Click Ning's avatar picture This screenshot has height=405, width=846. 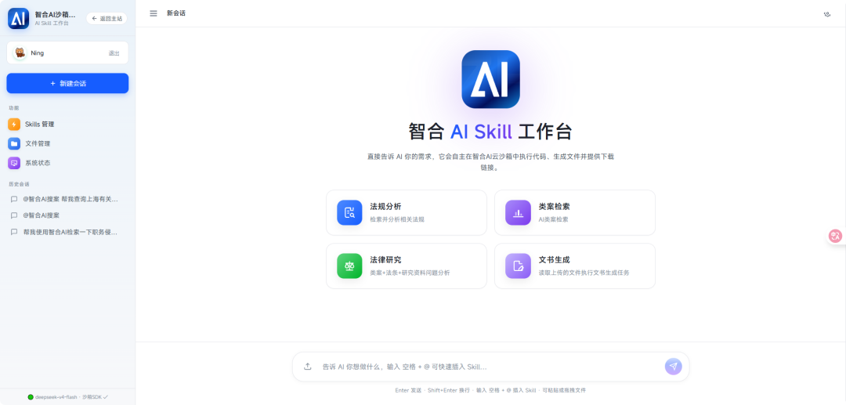[20, 52]
